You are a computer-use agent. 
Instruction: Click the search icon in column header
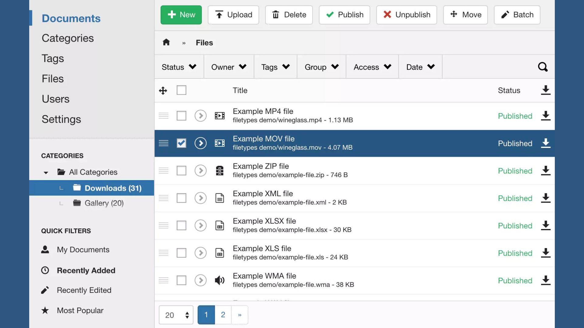pyautogui.click(x=543, y=67)
